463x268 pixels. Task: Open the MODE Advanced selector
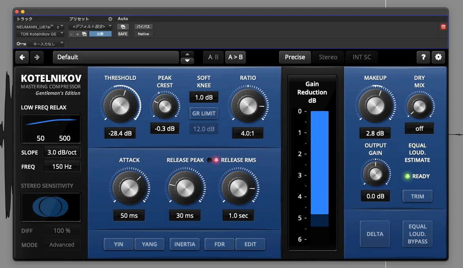pos(62,245)
